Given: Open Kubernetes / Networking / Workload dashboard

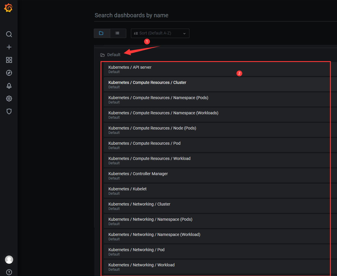Looking at the screenshot, I should [220, 267].
